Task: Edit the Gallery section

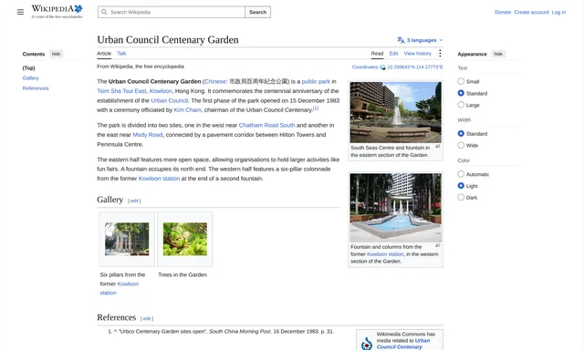Action: tap(134, 201)
